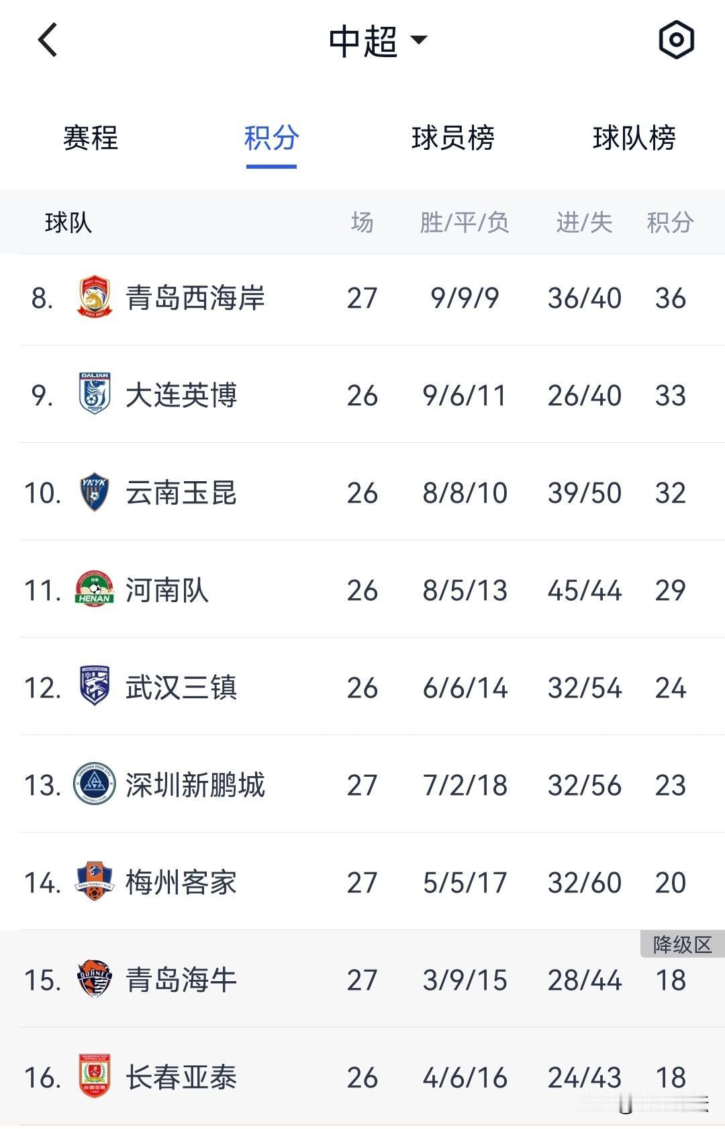Open the 青岛西海岸 team name link
Screen dimensions: 725x1129
[195, 298]
